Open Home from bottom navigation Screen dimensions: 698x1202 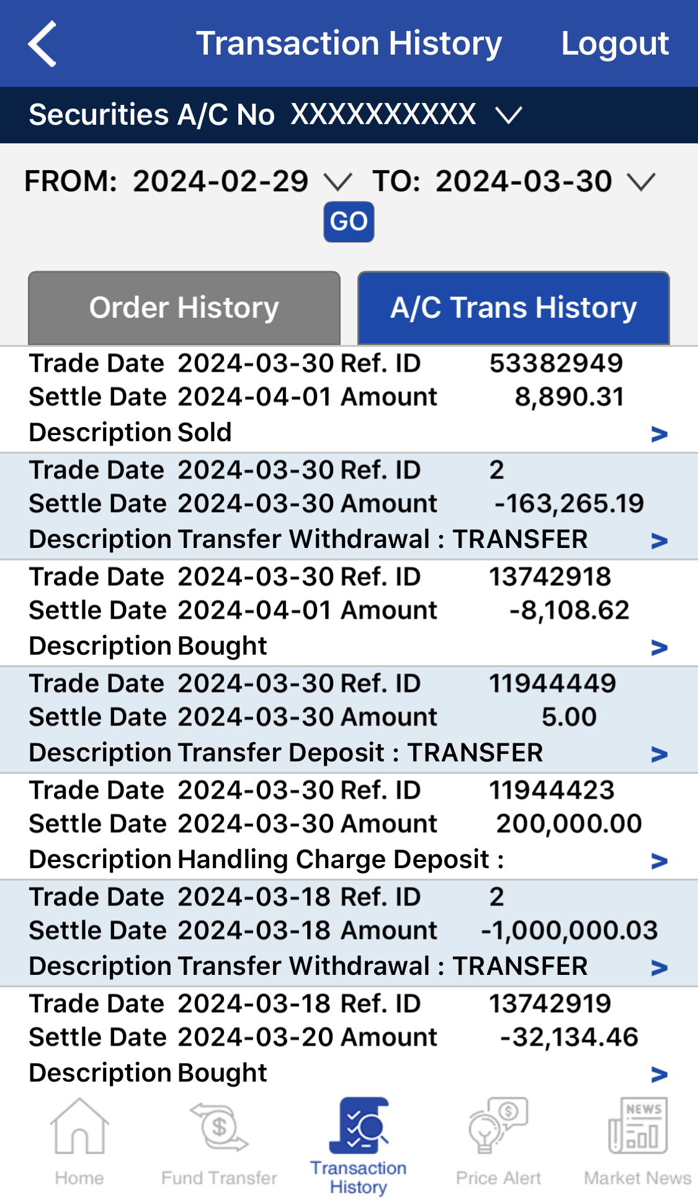[79, 1142]
